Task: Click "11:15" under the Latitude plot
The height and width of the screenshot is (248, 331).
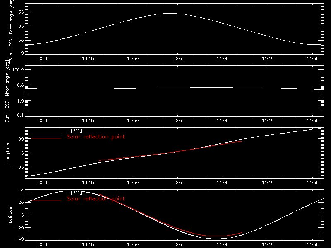Action: tap(268, 245)
